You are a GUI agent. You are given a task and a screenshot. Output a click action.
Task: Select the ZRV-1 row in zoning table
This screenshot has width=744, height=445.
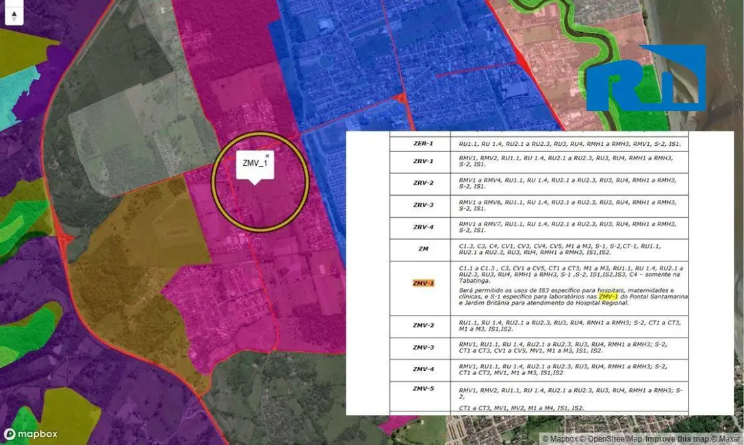point(423,162)
